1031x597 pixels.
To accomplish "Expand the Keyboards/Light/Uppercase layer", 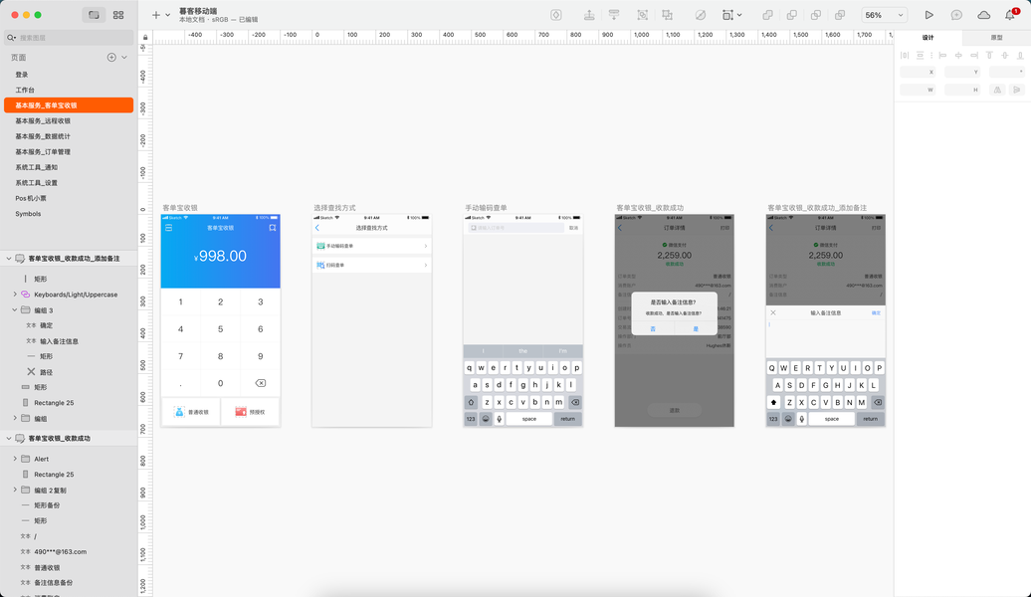I will point(15,294).
